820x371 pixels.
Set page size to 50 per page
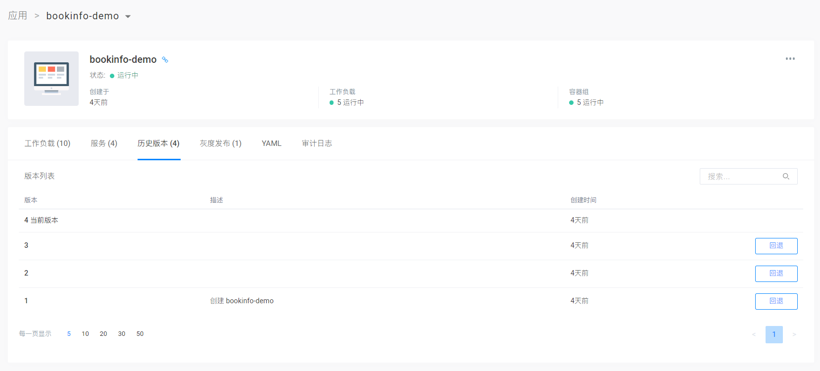140,334
